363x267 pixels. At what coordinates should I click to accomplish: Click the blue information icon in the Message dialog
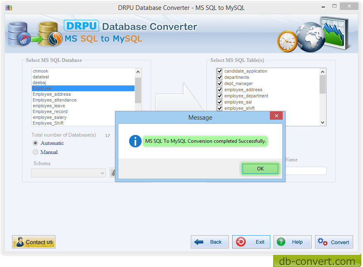135,141
